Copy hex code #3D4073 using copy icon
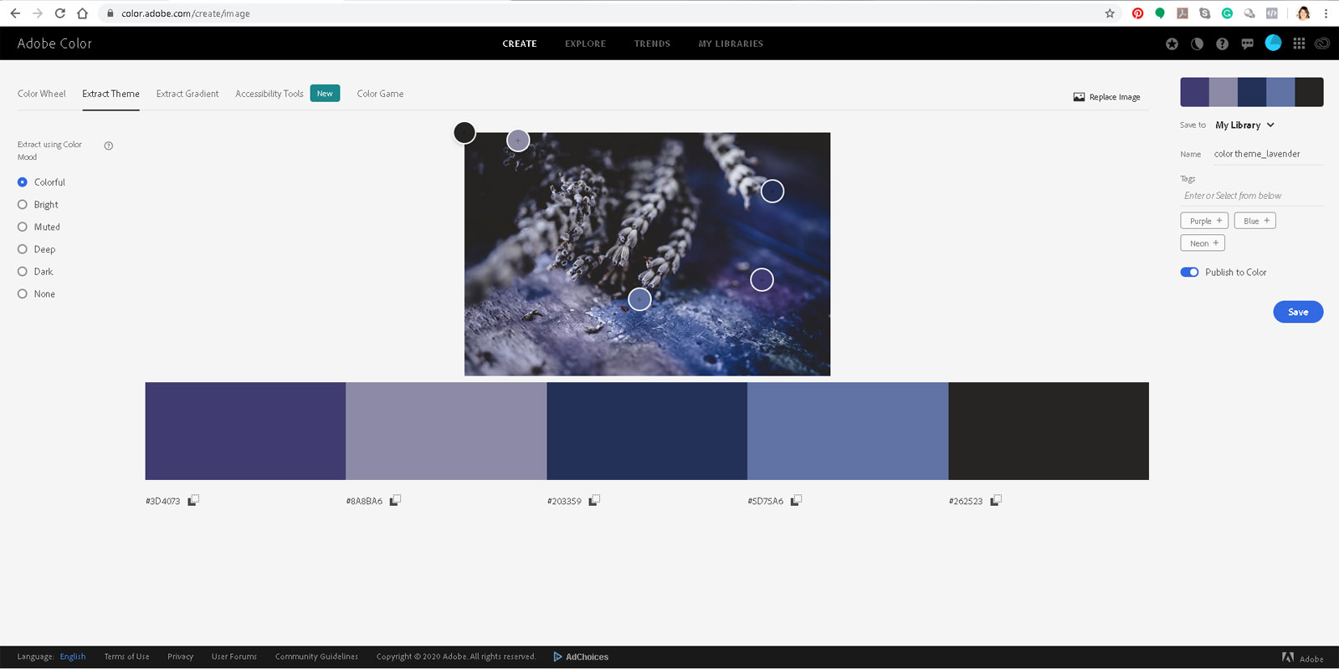The image size is (1339, 669). point(193,500)
